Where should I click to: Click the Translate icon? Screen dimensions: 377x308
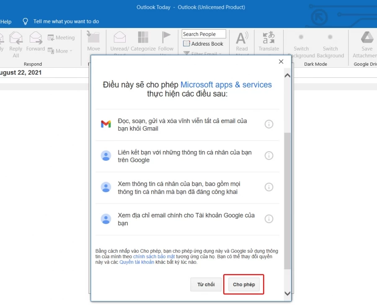[x=269, y=38]
